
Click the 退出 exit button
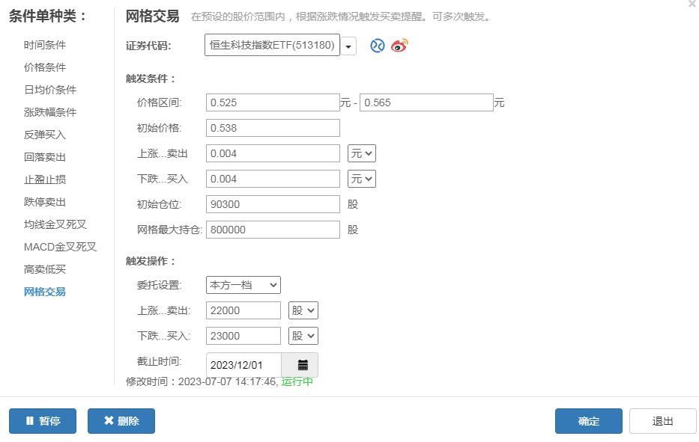coord(662,421)
